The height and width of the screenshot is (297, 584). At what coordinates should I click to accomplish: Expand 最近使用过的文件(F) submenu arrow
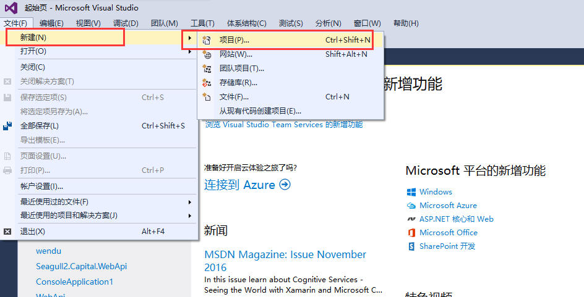pyautogui.click(x=189, y=202)
